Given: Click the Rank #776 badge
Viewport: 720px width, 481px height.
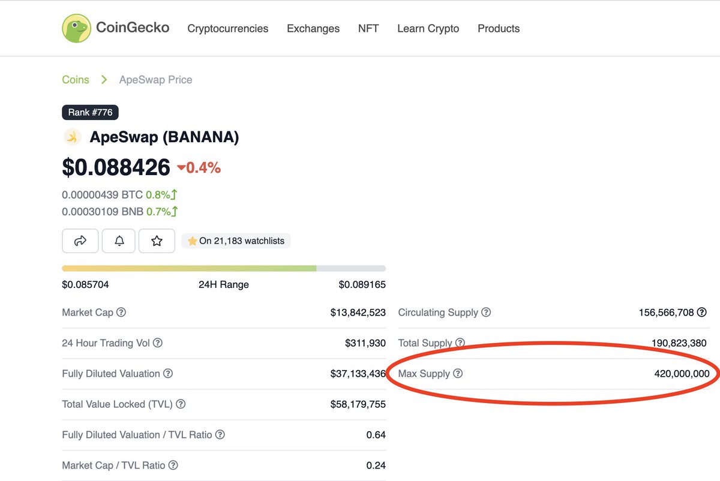Looking at the screenshot, I should [91, 112].
